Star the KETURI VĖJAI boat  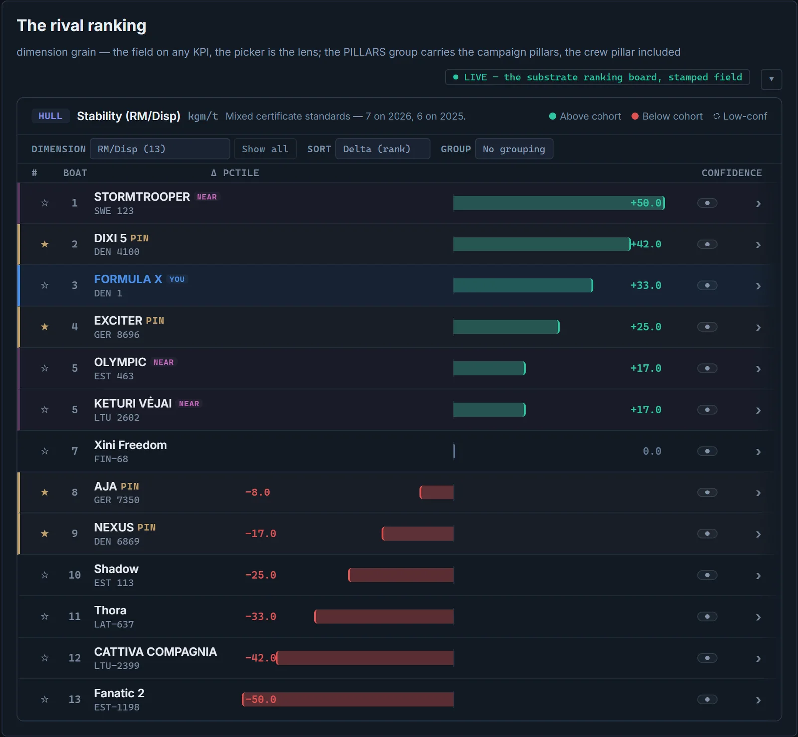[45, 410]
